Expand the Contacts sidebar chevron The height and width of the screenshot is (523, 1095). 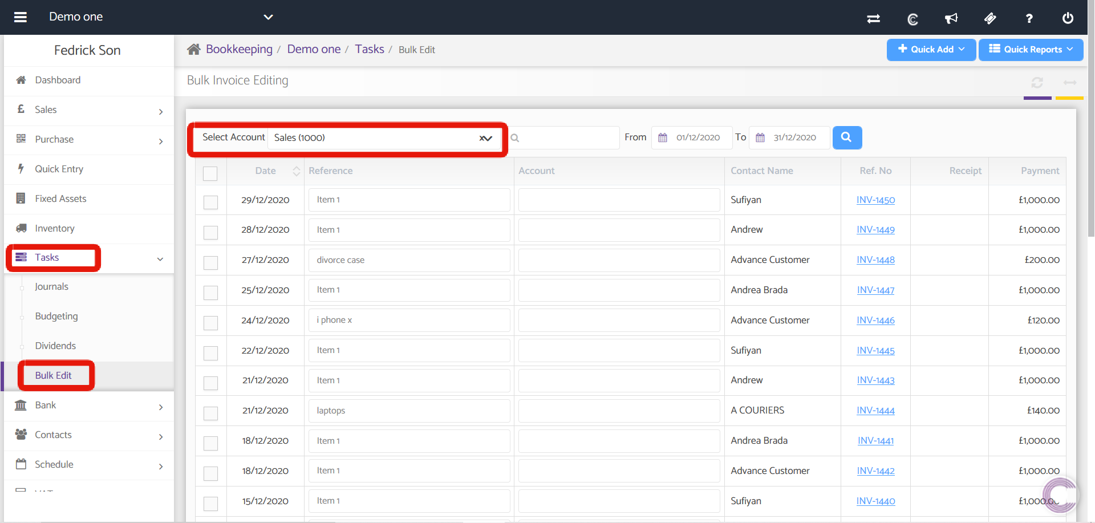pyautogui.click(x=161, y=437)
